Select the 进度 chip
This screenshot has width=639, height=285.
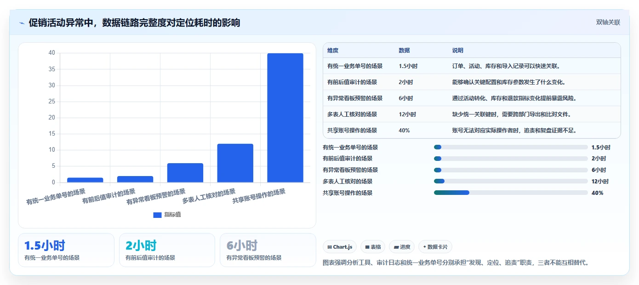(402, 247)
